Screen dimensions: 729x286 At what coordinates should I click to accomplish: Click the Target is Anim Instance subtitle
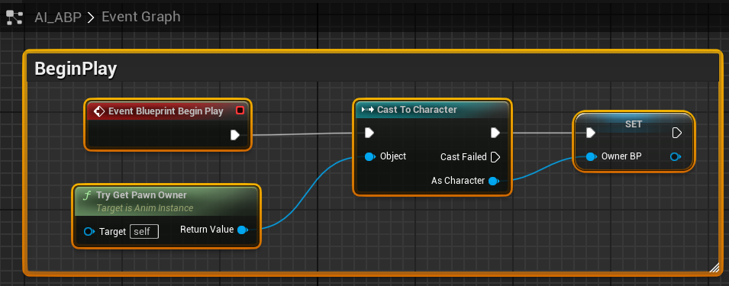pyautogui.click(x=144, y=208)
